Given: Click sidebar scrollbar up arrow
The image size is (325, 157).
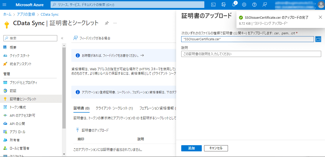Looking at the screenshot, I should coord(64,45).
